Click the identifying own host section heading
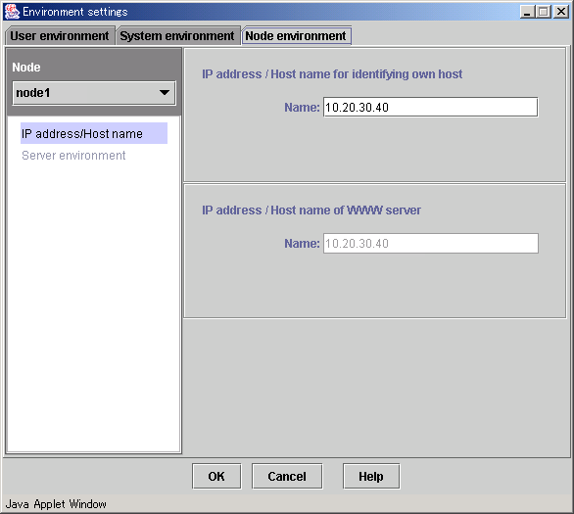Screen dimensions: 574x514 coord(332,74)
